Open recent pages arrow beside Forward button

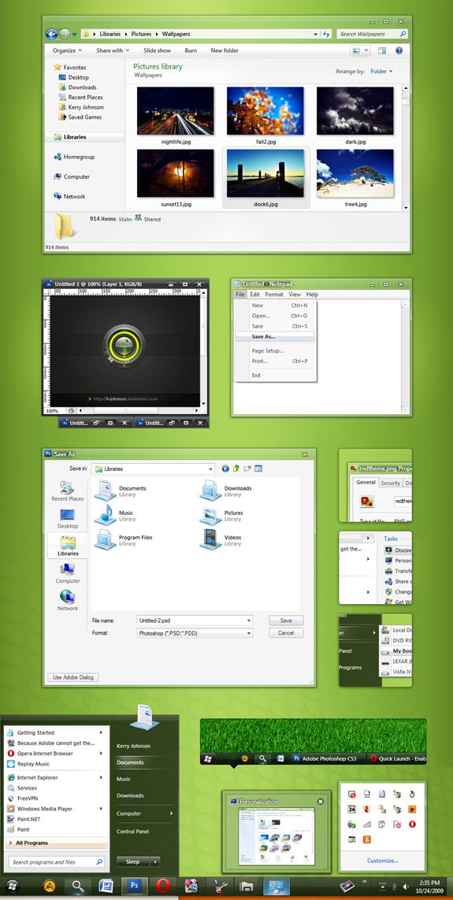(75, 35)
